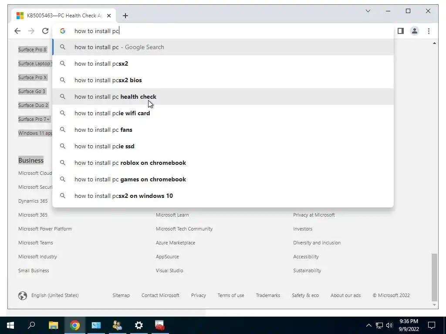Select 'how to install pc - Google Search' suggestion
Viewport: 446px width, 334px height.
(223, 47)
